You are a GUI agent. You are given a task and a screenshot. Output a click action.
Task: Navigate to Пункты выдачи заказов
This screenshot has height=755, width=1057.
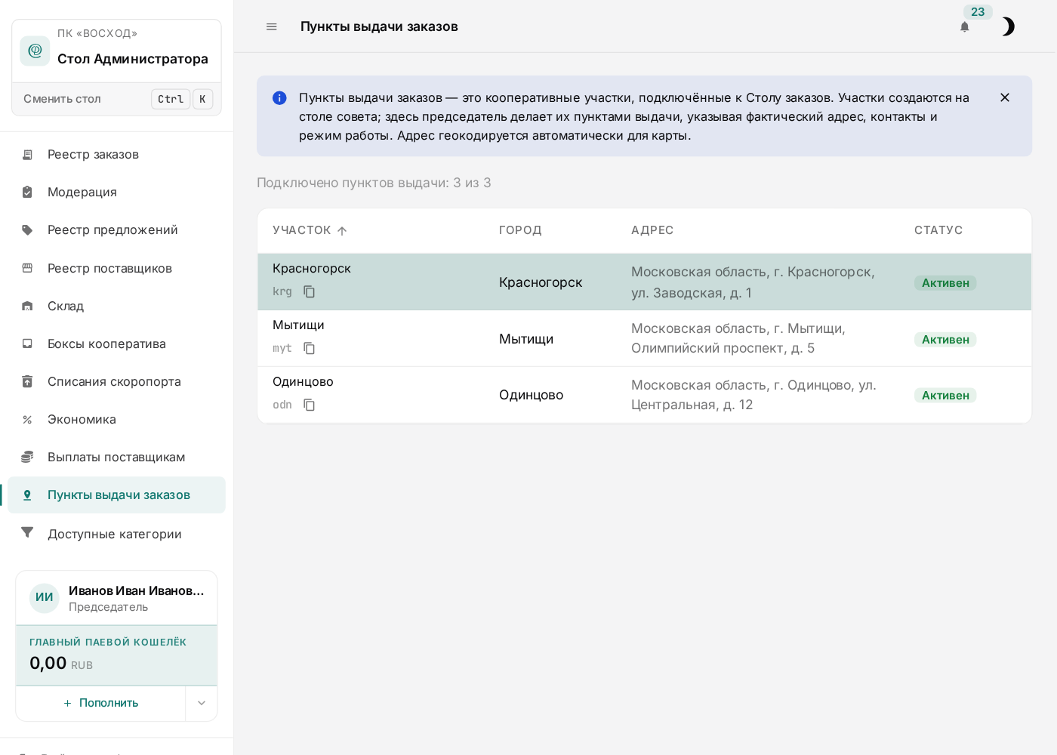pos(116,495)
